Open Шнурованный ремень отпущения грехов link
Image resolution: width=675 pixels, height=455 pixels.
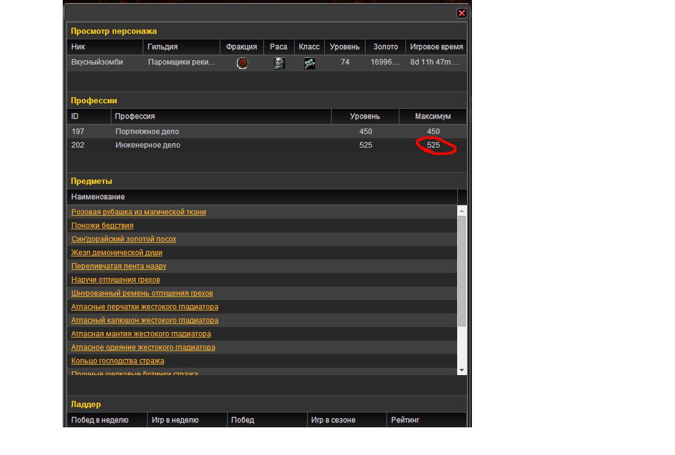point(142,293)
